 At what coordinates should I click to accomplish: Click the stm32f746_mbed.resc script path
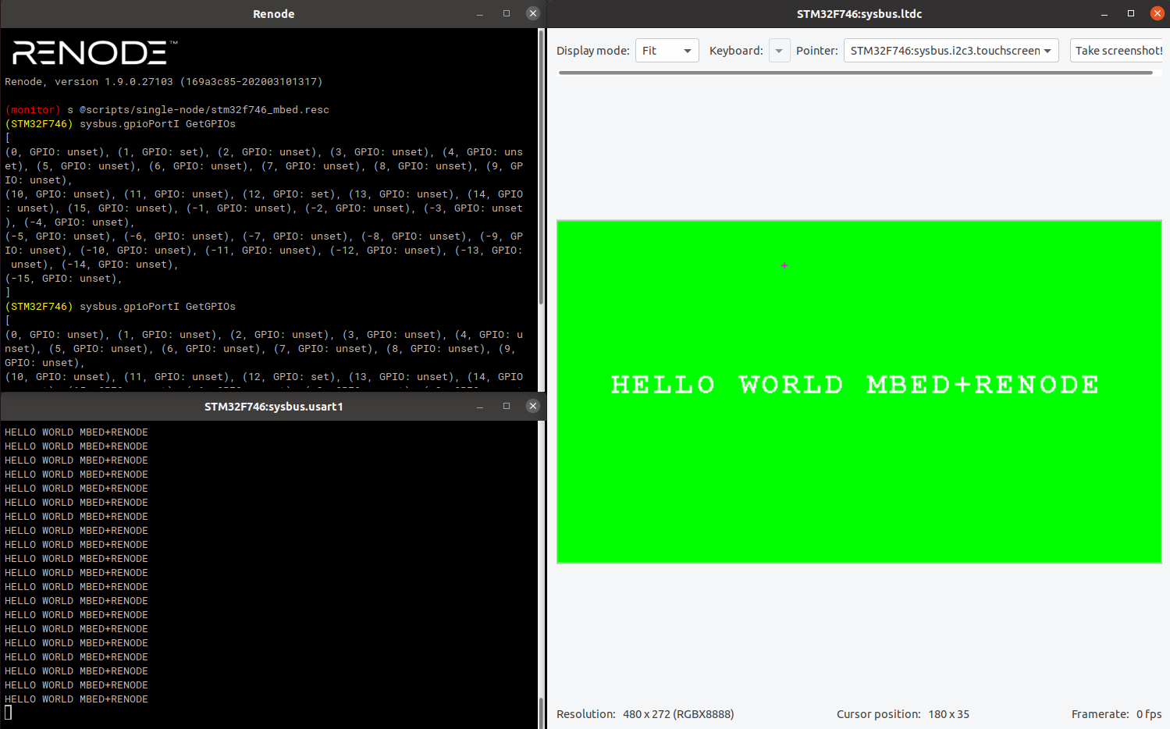(x=204, y=110)
